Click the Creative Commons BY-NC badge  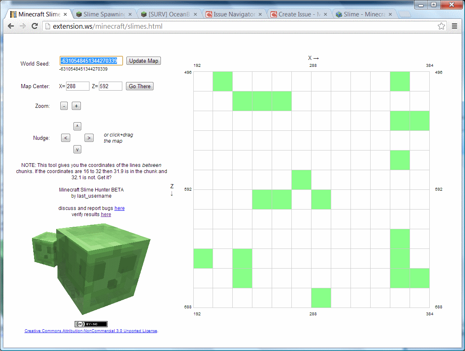point(91,324)
